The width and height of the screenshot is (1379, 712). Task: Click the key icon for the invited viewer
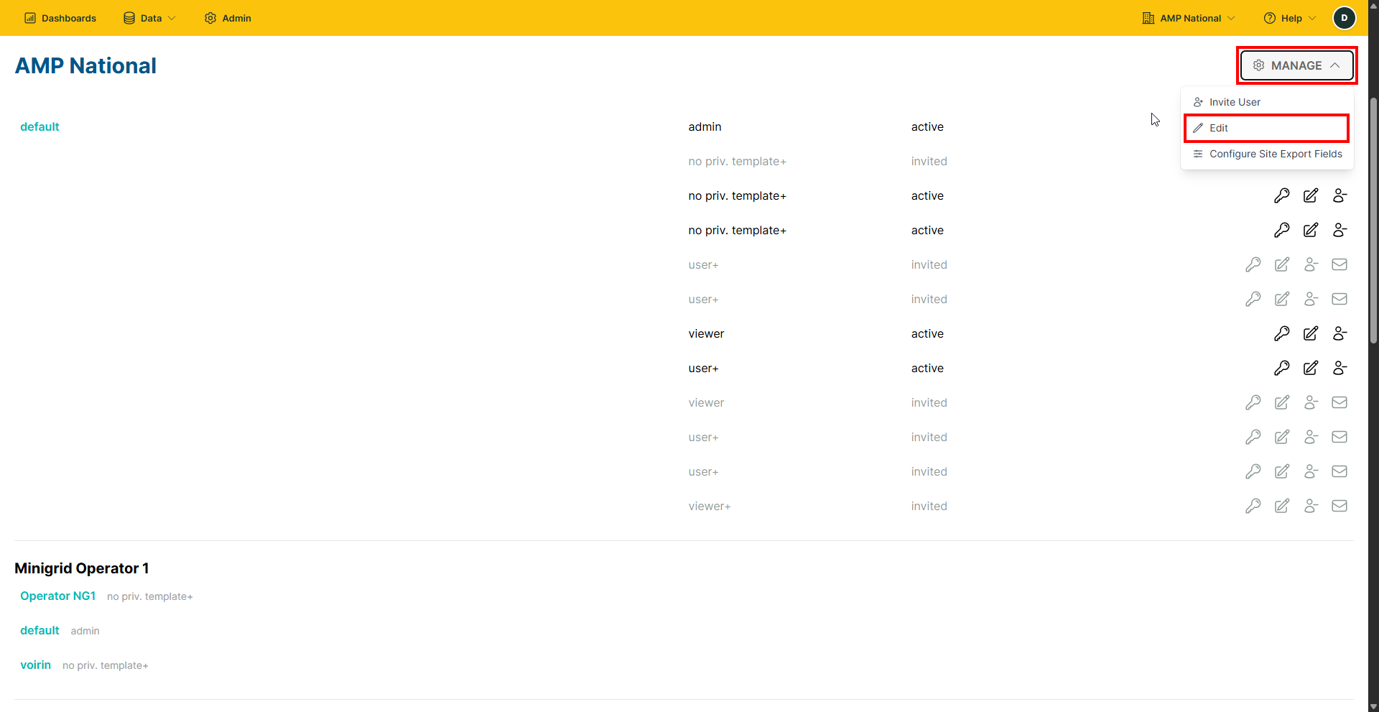tap(1253, 402)
